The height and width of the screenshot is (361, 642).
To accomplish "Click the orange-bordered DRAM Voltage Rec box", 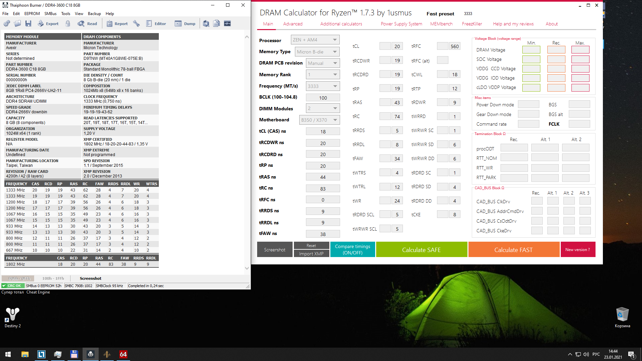I will coord(556,50).
